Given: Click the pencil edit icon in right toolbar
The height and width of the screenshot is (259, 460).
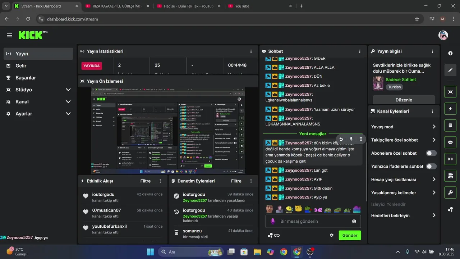Looking at the screenshot, I should 450,70.
